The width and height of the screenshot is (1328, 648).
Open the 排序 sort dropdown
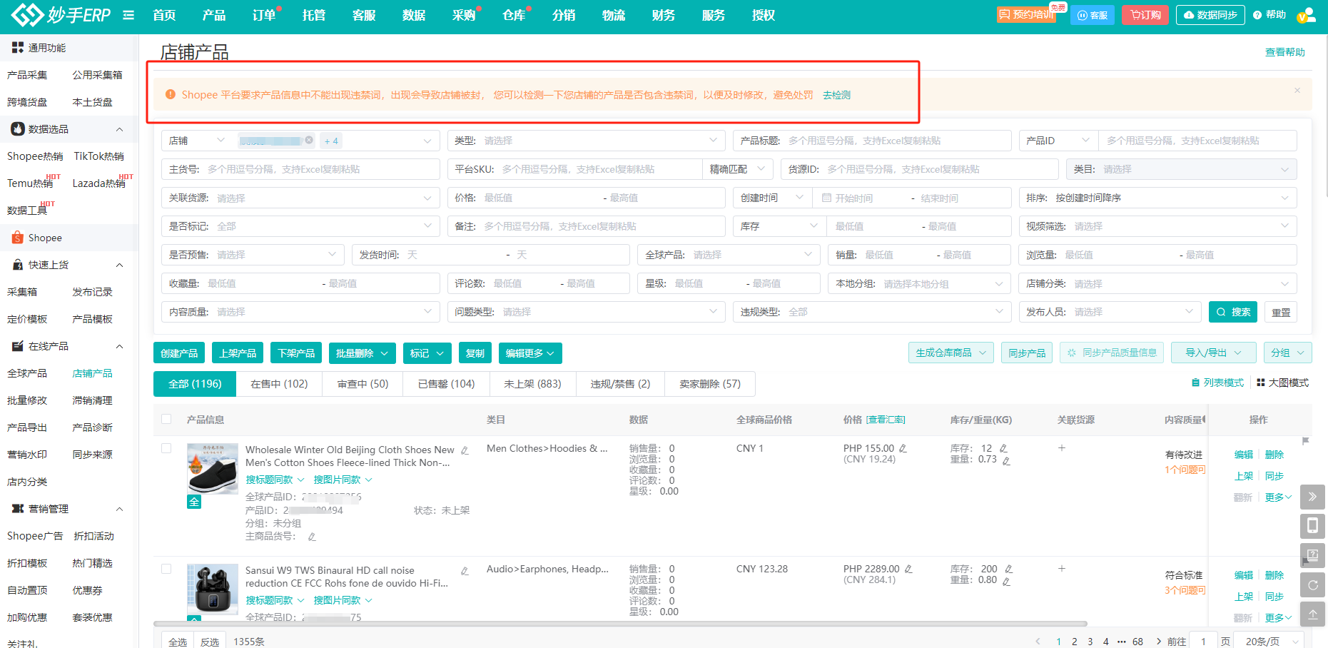pyautogui.click(x=1157, y=198)
